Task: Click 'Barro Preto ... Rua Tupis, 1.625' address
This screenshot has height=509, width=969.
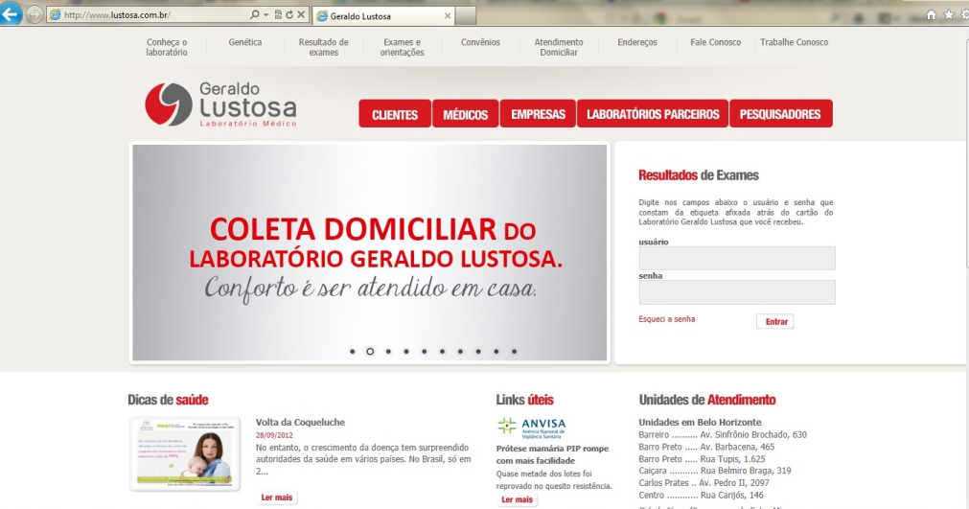Action: click(702, 459)
